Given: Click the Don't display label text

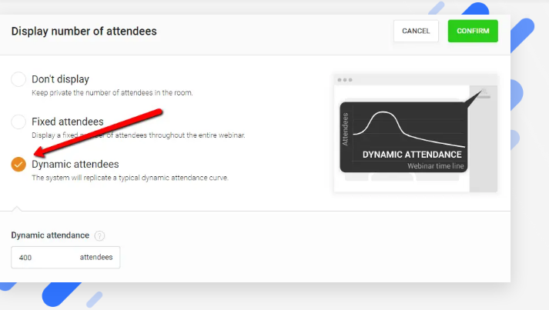Looking at the screenshot, I should (x=60, y=79).
